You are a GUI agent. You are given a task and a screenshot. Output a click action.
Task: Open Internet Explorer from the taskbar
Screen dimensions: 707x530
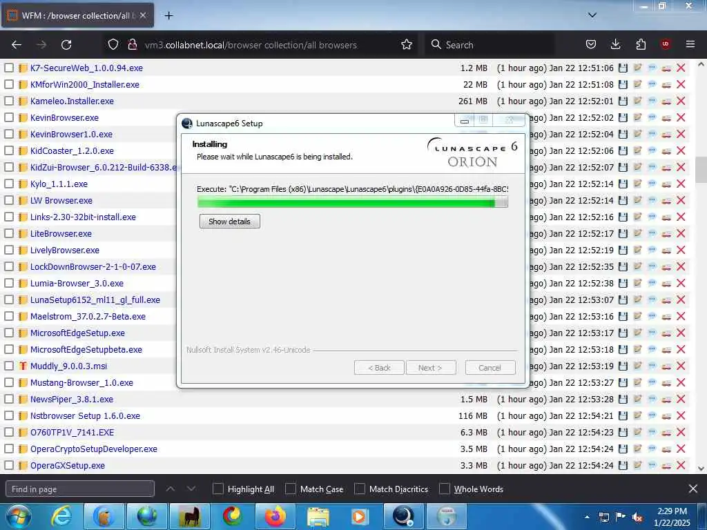61,516
